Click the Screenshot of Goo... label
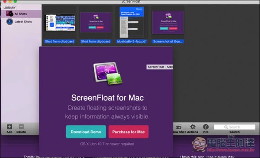Viewport: 260px width, 158px height. coord(168,42)
